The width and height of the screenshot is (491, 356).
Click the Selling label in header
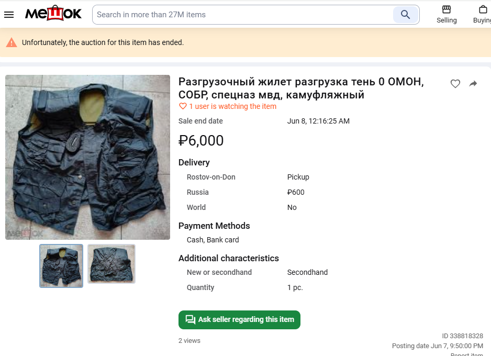447,20
